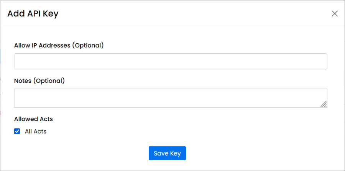Focus the Allow IP Addresses field

point(171,61)
